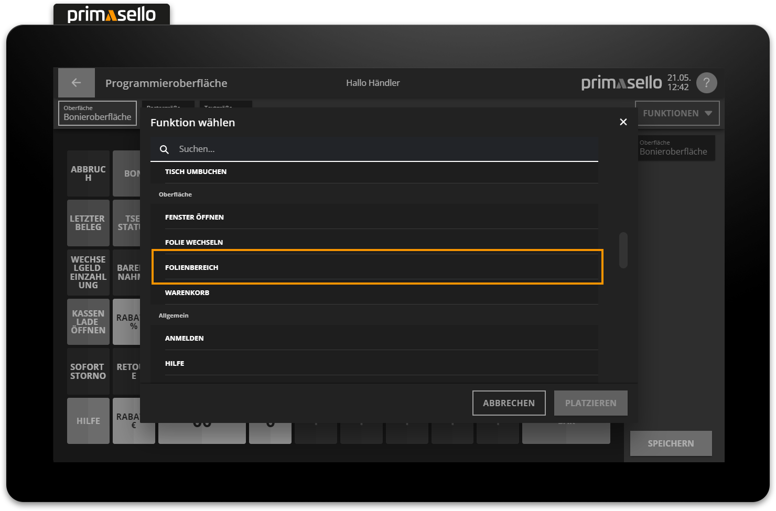
Task: Expand the FUNKTIONEN menu arrow
Action: point(709,113)
